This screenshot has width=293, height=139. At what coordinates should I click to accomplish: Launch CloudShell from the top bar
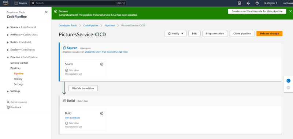(240, 3)
